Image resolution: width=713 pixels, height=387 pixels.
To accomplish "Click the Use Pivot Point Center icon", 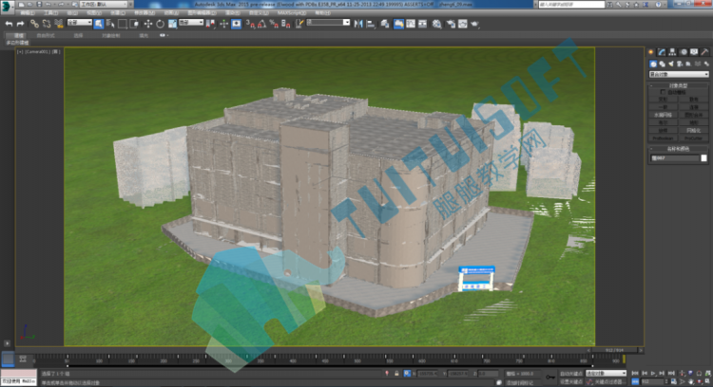I will (210, 24).
